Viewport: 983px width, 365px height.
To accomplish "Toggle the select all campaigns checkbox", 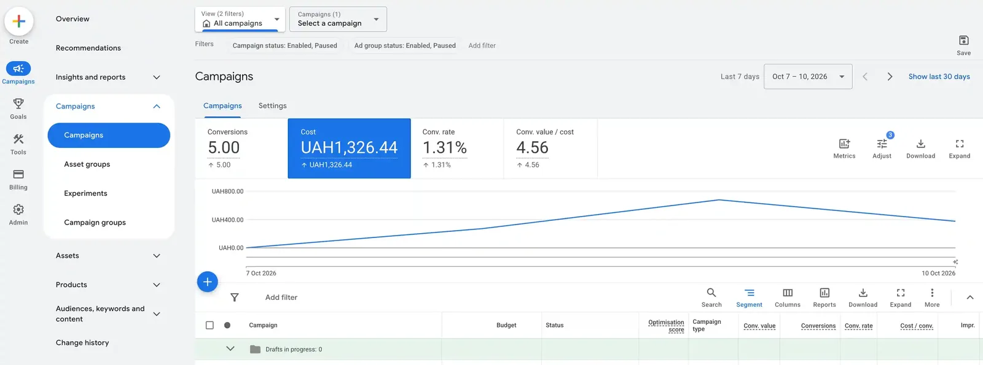I will tap(210, 325).
